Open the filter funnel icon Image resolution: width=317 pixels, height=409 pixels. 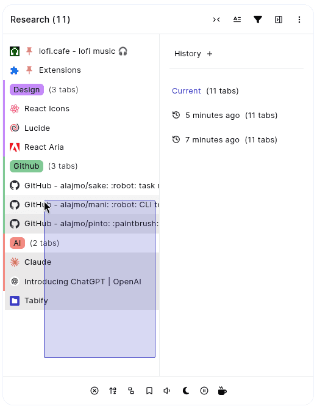coord(258,20)
